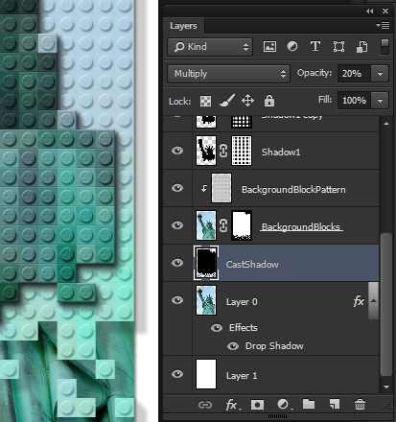Click the BackgroundBlocks layer thumbnail
The image size is (396, 422).
tap(206, 225)
